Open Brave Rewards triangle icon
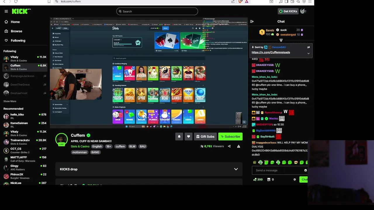Image resolution: width=374 pixels, height=210 pixels. coord(247,1)
